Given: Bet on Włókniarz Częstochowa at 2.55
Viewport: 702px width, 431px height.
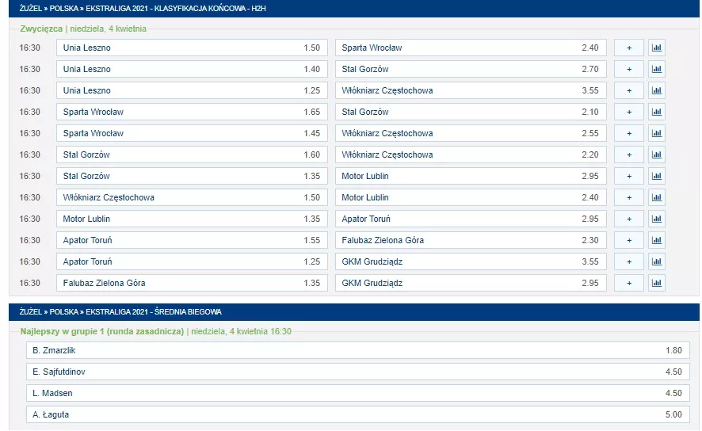Looking at the screenshot, I should [471, 133].
